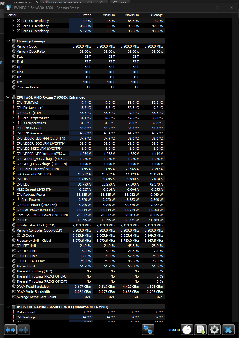This screenshot has height=338, width=239.
Task: Open the network remote monitoring icon
Action: click(x=148, y=330)
